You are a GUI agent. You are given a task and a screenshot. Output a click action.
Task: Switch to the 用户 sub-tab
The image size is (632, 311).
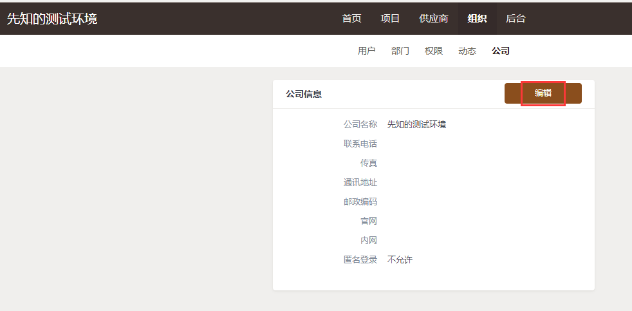[x=366, y=51]
